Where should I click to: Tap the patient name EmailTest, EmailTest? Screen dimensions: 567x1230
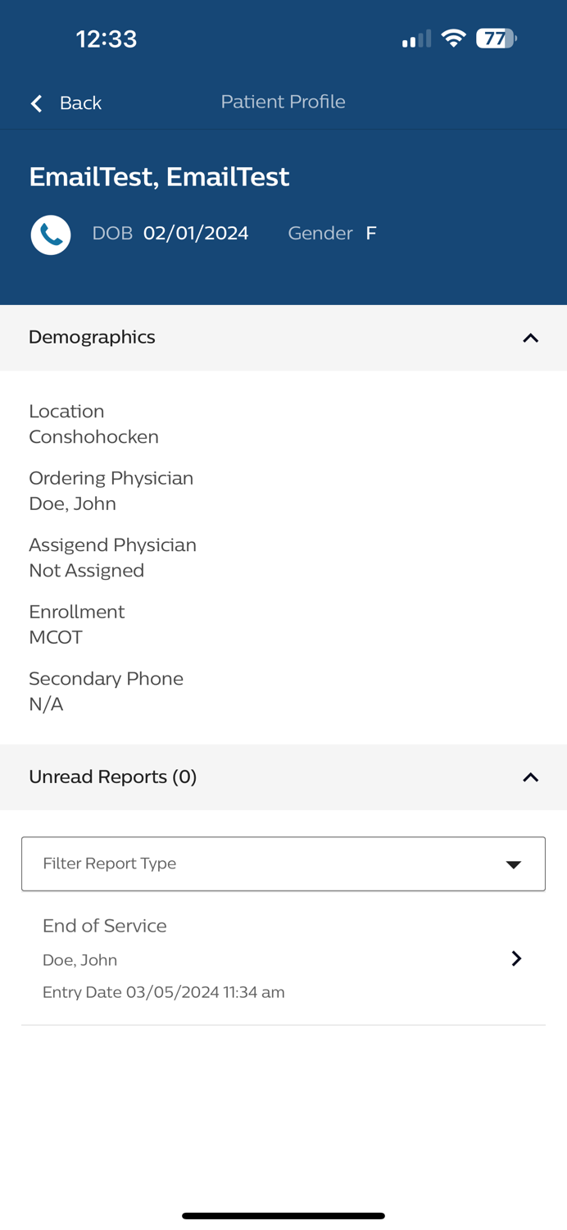160,175
